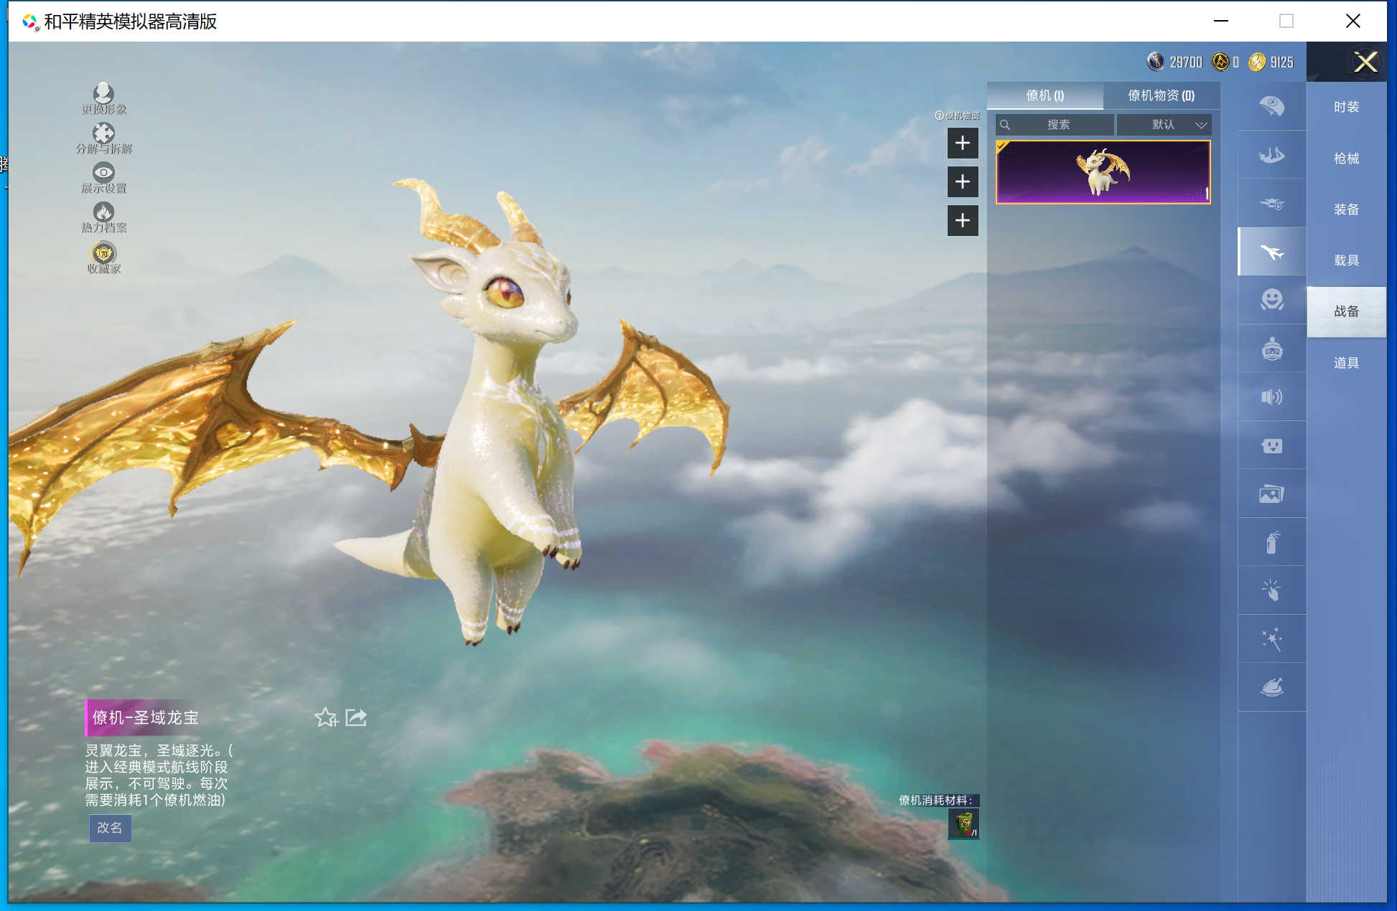This screenshot has height=911, width=1397.
Task: Close the inventory with the X button
Action: [x=1365, y=62]
